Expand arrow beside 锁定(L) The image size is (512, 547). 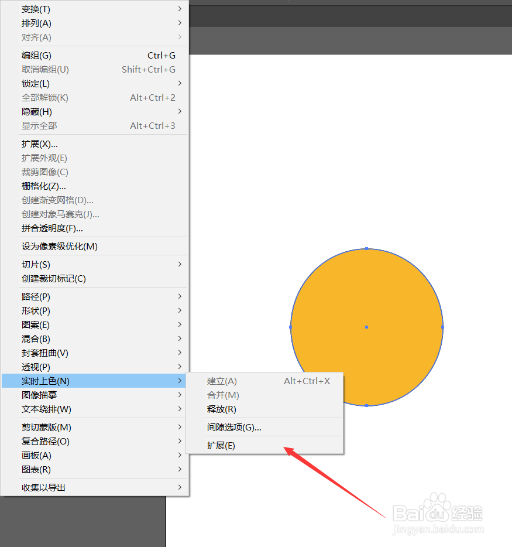[x=180, y=83]
